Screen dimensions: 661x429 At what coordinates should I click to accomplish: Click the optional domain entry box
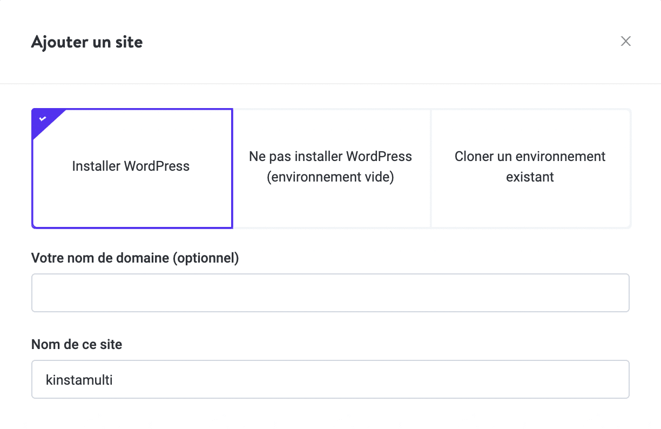coord(330,292)
